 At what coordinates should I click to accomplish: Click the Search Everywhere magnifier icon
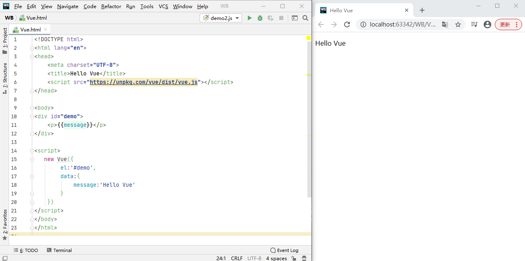305,18
